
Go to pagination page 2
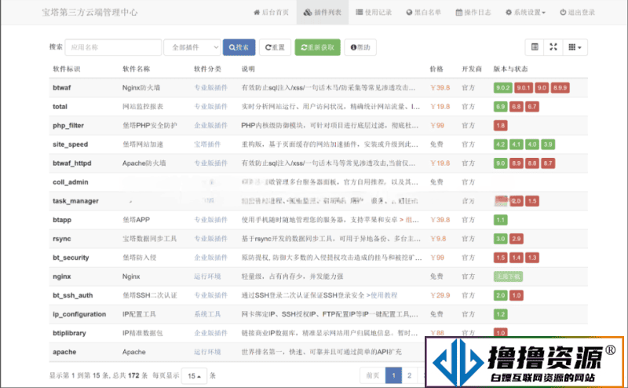point(409,375)
